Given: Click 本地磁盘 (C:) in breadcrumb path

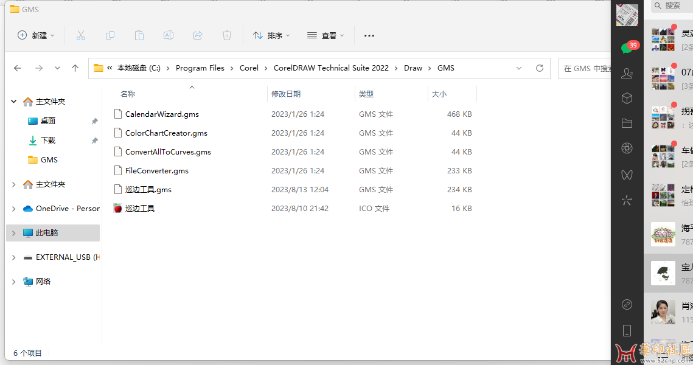Looking at the screenshot, I should 139,68.
